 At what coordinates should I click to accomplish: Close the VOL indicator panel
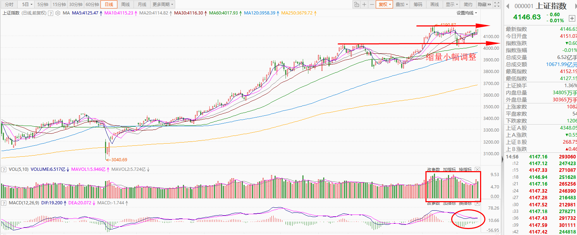point(477,169)
